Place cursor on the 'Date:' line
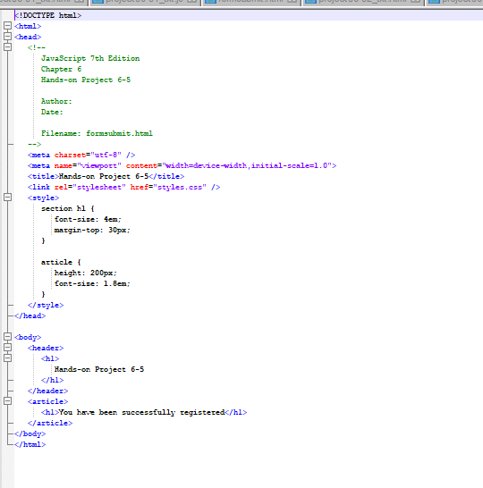The height and width of the screenshot is (488, 483). coord(52,112)
